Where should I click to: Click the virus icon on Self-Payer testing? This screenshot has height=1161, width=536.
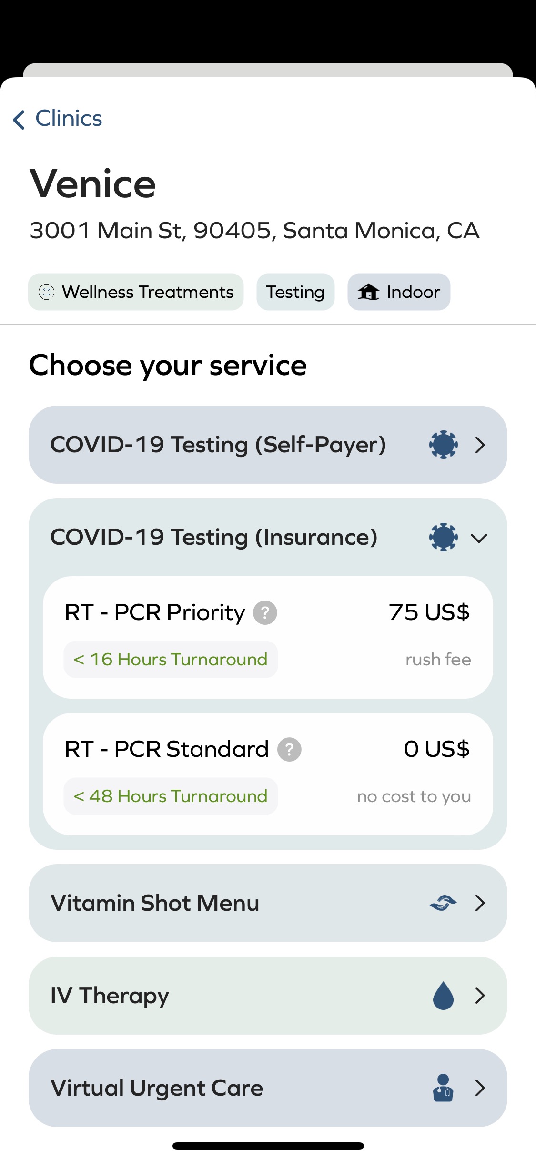pyautogui.click(x=444, y=445)
